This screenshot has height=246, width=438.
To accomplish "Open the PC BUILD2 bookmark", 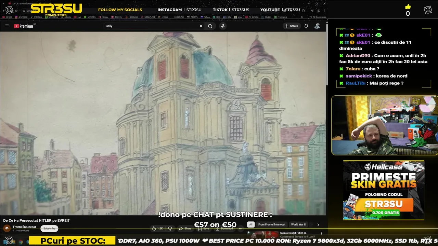I will 251,17.
